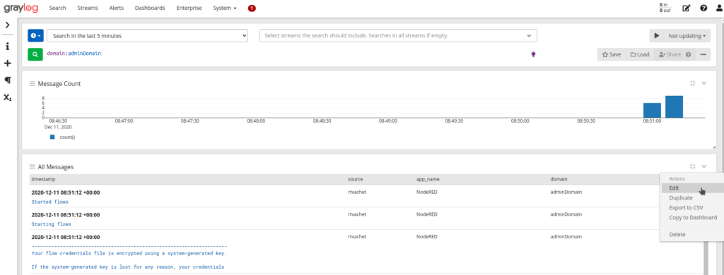Open the user profile icon
Screen dimensions: 724x275
(719, 8)
